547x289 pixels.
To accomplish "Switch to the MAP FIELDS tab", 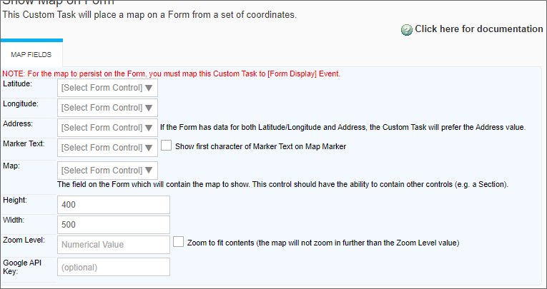I will pyautogui.click(x=32, y=54).
